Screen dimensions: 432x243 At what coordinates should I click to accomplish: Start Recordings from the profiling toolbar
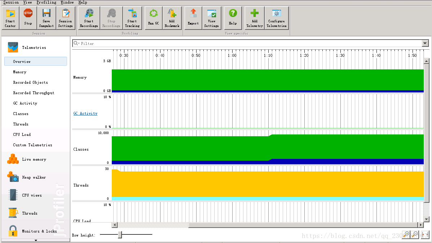click(x=89, y=18)
